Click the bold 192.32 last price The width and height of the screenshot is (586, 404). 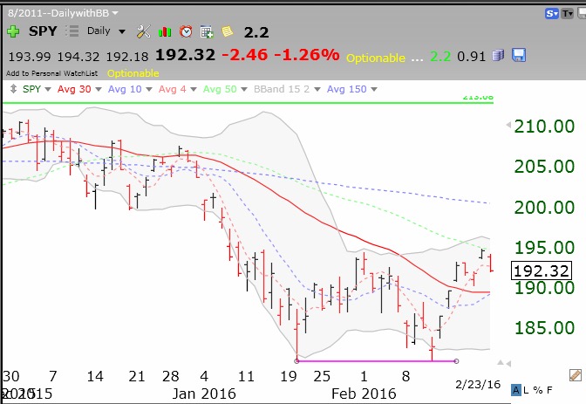click(x=186, y=55)
